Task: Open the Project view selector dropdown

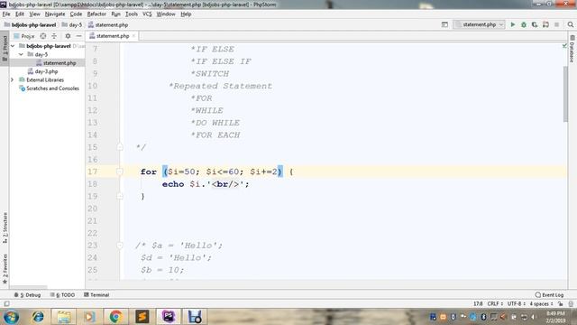Action: (24, 36)
